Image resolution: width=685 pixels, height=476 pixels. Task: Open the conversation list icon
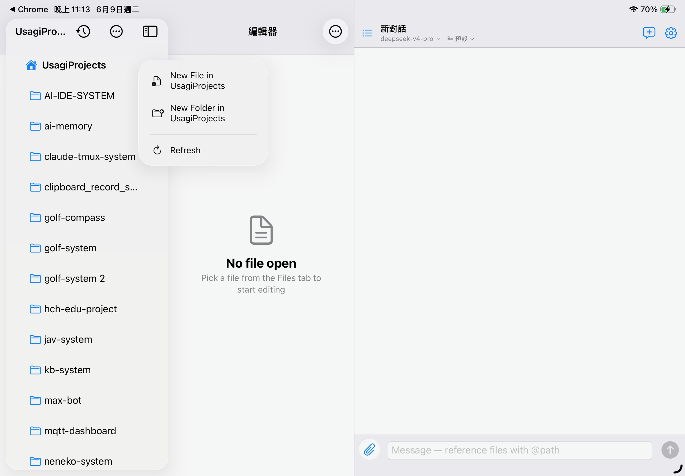pos(367,33)
